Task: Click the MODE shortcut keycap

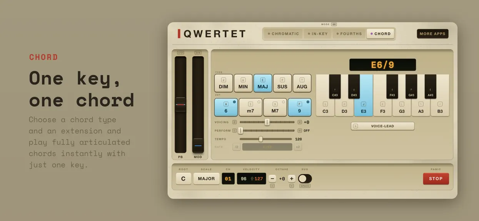Action: click(334, 24)
